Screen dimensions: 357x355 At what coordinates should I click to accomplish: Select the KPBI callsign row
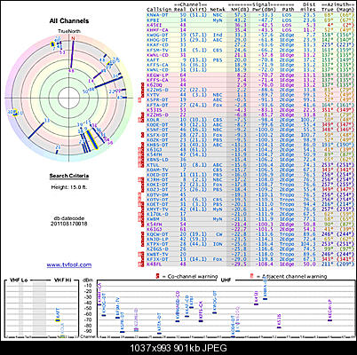click(250, 20)
